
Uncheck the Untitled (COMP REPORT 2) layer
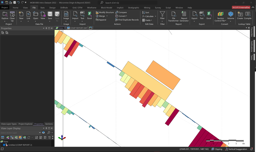click(4, 145)
